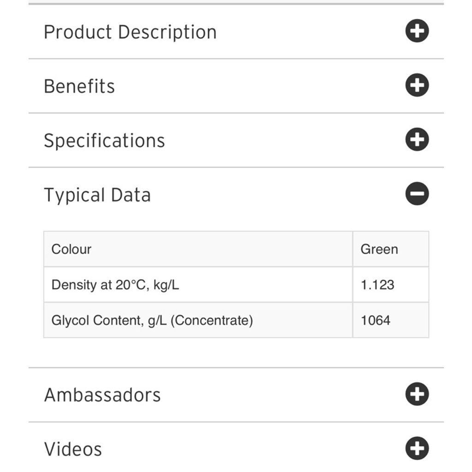
Task: Click the 1.123 density value cell
Action: tap(391, 285)
